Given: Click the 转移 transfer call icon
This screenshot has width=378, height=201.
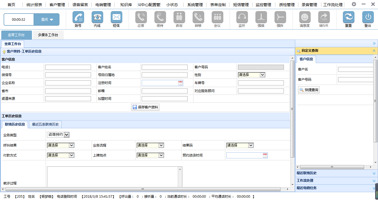Looking at the screenshot, I should 198,17.
